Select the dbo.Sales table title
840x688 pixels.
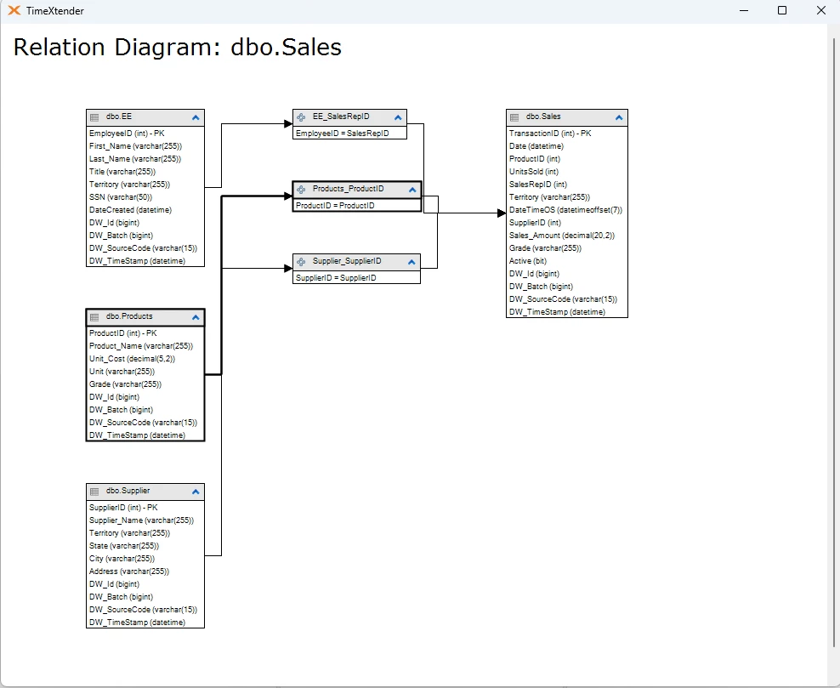[543, 117]
